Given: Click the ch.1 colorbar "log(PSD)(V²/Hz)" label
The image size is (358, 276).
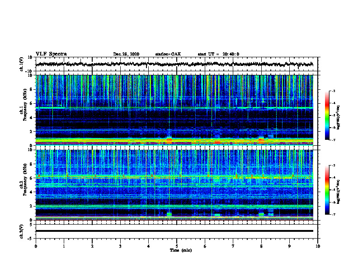Looking at the screenshot, I should coord(339,118).
